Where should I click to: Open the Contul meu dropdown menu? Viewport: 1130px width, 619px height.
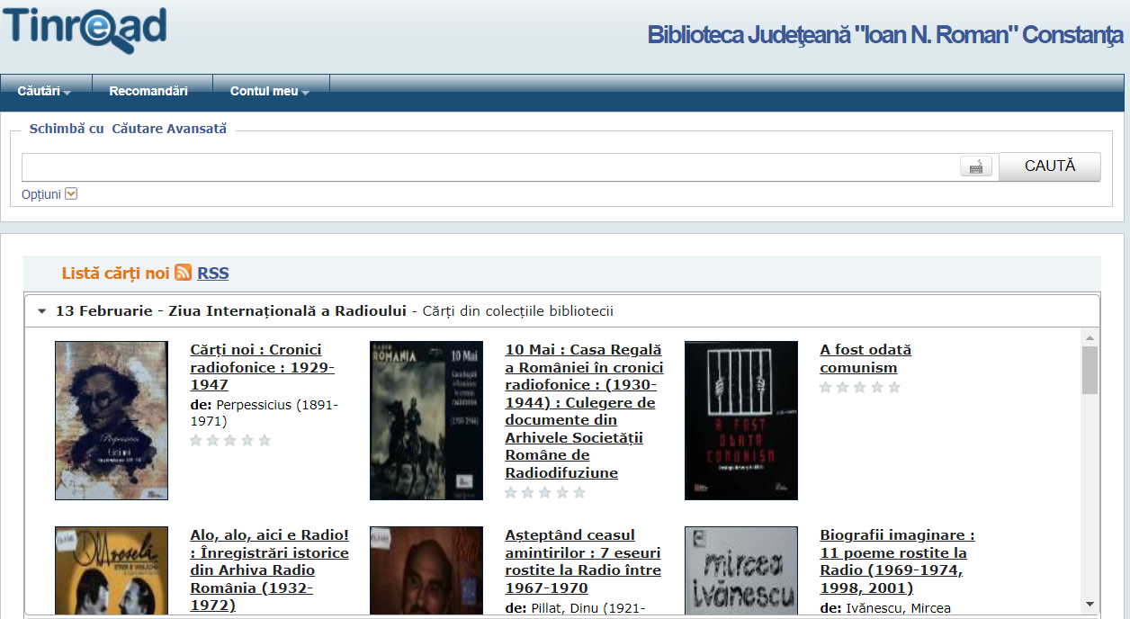coord(270,91)
